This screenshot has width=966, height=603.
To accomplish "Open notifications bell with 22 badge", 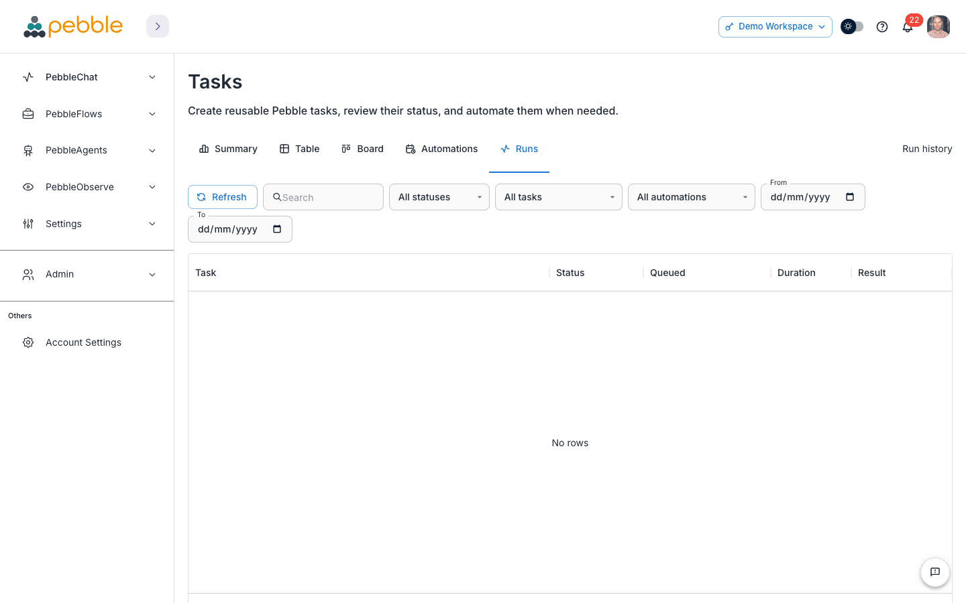I will pos(908,27).
